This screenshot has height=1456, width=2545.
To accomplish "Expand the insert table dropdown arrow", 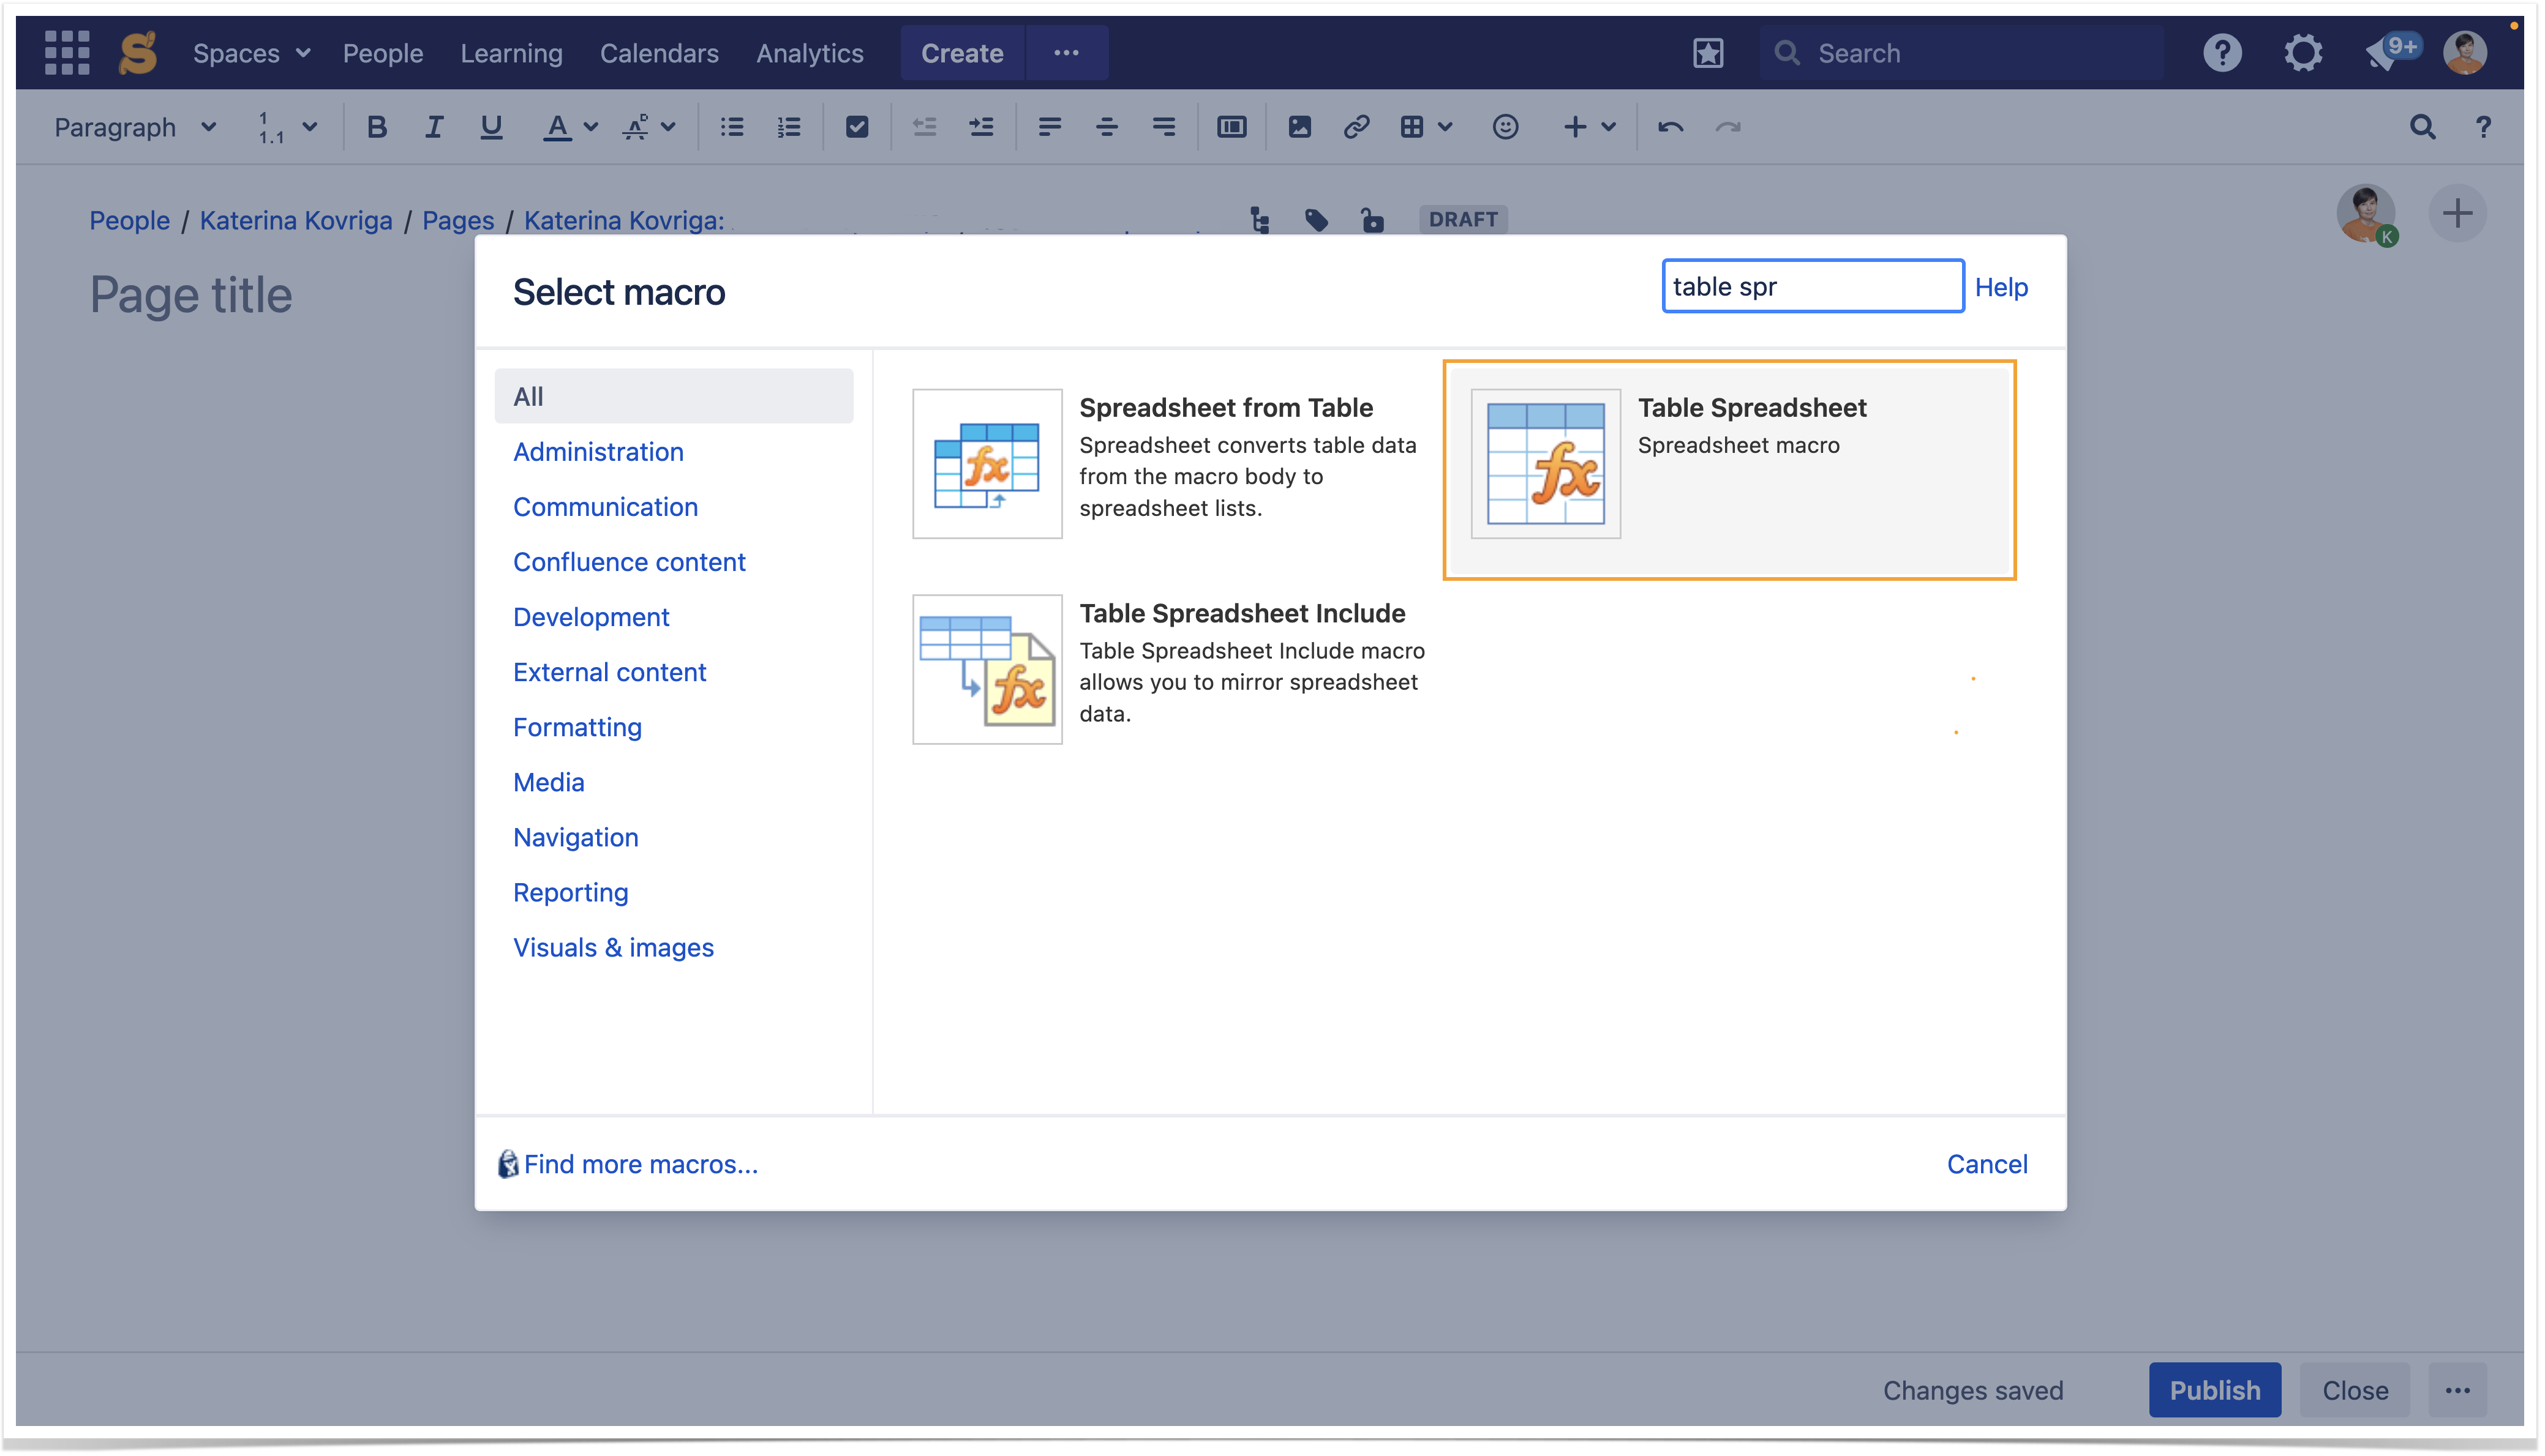I will 1445,127.
